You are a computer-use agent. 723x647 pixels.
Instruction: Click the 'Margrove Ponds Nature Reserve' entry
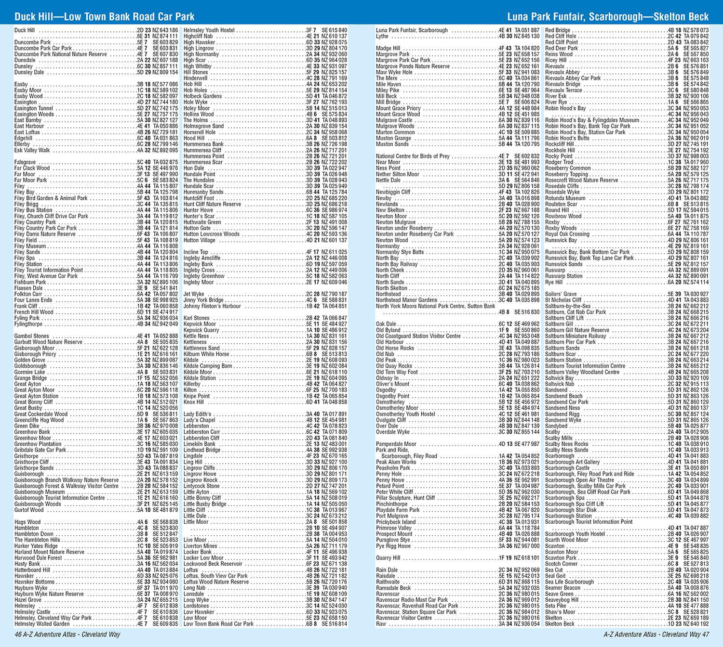click(457, 66)
